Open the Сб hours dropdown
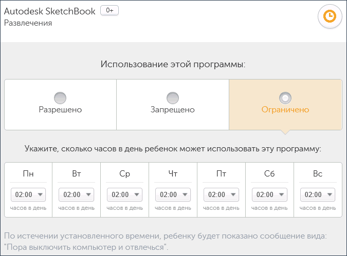Viewport: 347px width, 256px height. (270, 194)
